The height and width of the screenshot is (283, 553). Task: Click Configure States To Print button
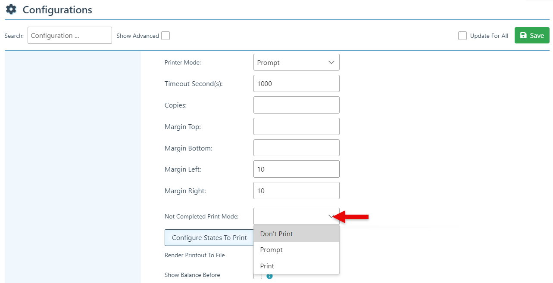209,238
